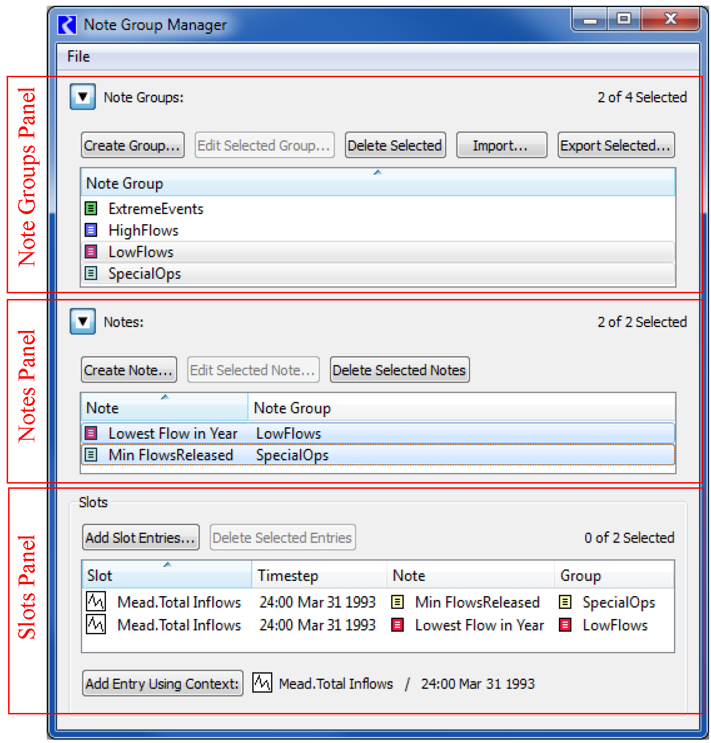The height and width of the screenshot is (743, 711).
Task: Click the yellow Min FlowsReleased note icon in Slots
Action: 397,602
